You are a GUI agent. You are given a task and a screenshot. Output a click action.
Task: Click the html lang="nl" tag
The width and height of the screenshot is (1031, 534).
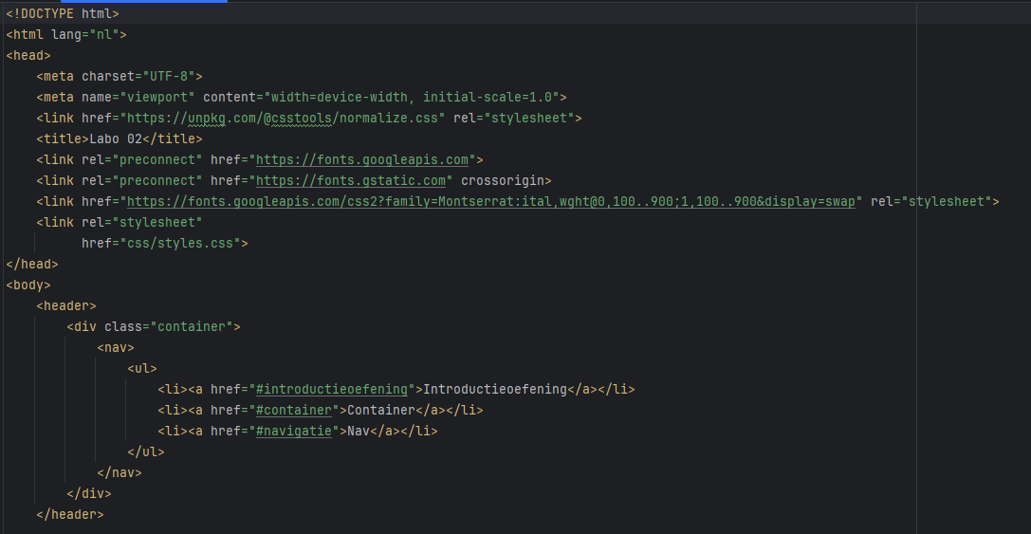65,34
